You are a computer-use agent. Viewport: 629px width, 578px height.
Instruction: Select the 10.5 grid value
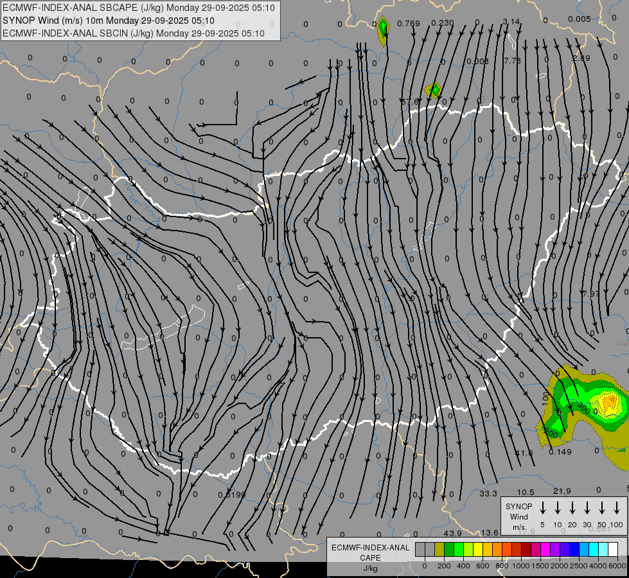(526, 493)
